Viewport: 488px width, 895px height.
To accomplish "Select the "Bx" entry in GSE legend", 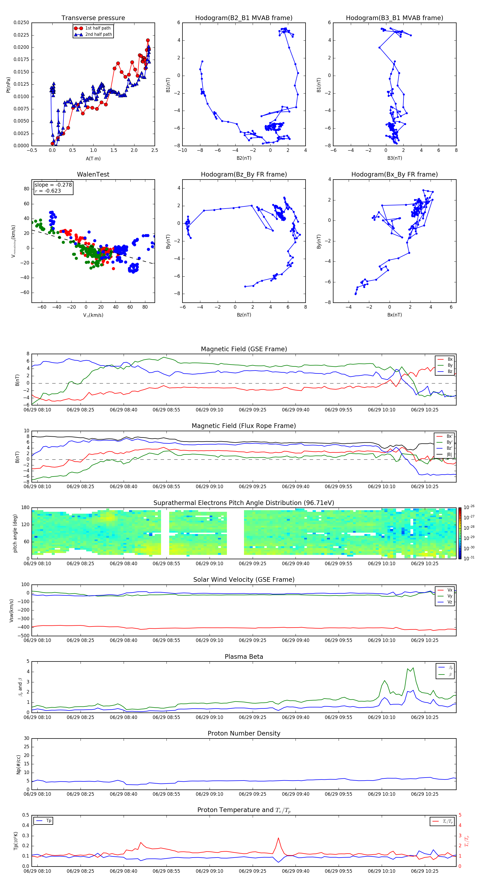I will point(445,359).
